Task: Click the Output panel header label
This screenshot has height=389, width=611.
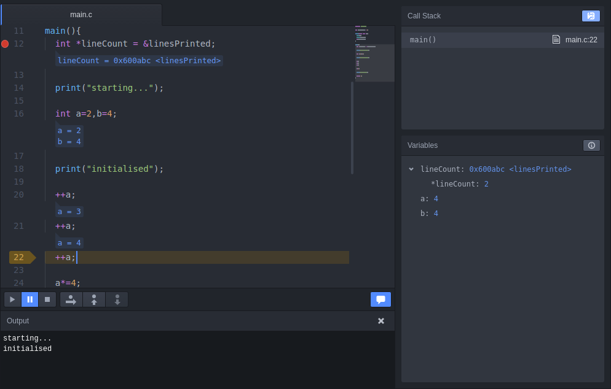Action: point(18,321)
